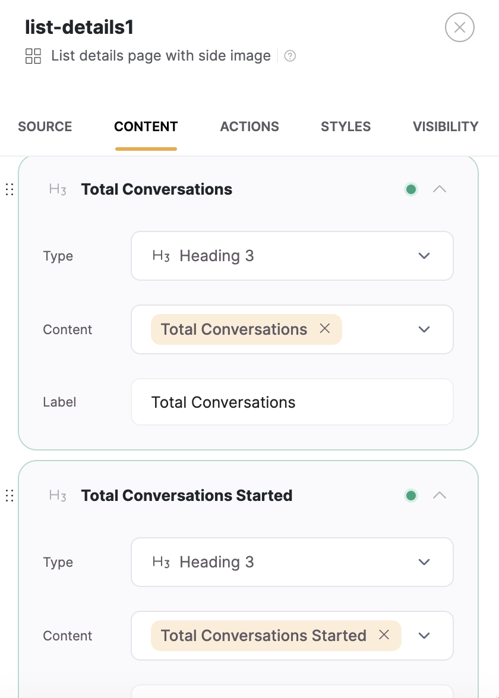Remove the Total Conversations content chip
499x698 pixels.
pyautogui.click(x=324, y=329)
